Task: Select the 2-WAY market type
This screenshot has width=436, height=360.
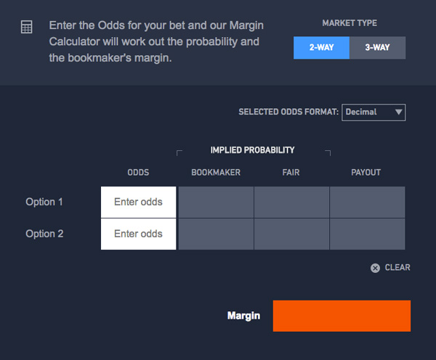Action: [321, 47]
